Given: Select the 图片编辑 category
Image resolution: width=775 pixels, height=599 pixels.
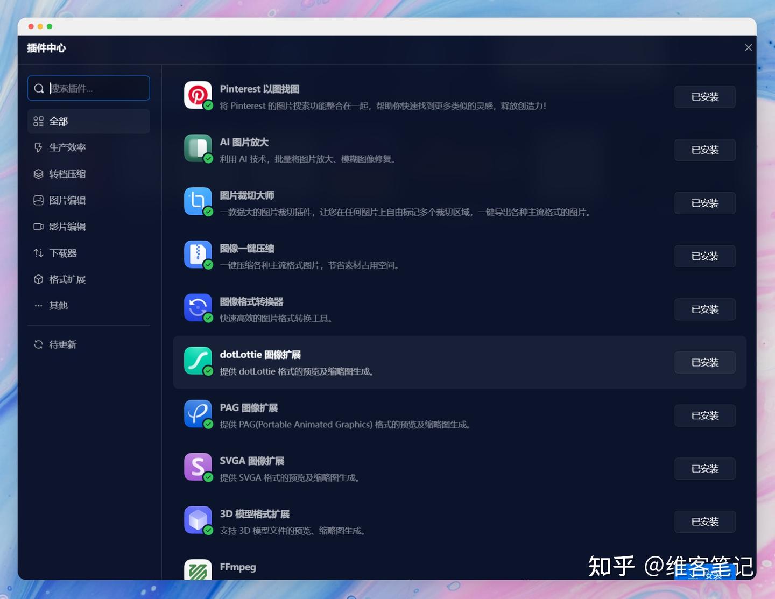Looking at the screenshot, I should pyautogui.click(x=67, y=200).
